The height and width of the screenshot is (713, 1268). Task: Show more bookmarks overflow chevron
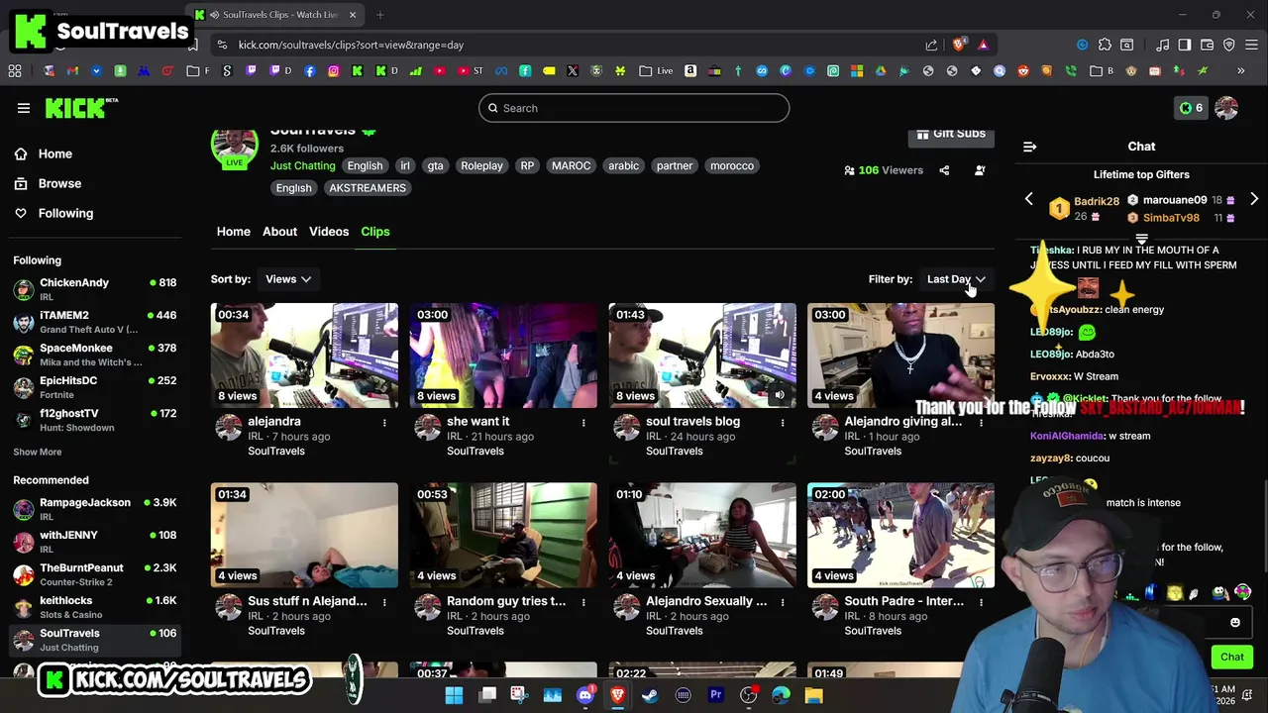pos(1240,71)
